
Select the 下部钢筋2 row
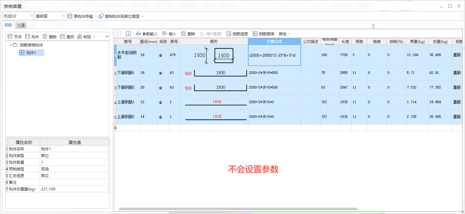click(x=128, y=87)
